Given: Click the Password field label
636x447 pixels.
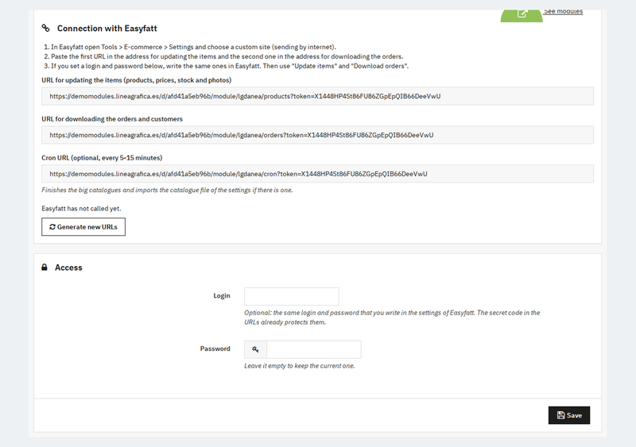Looking at the screenshot, I should click(215, 349).
